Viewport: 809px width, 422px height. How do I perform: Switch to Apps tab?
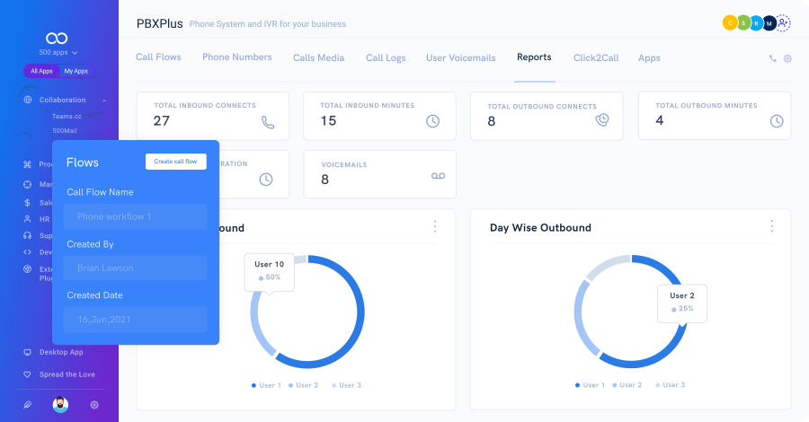649,57
